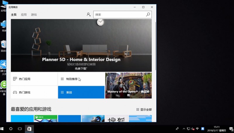This screenshot has height=133, width=234.
Task: Click the blue tray application icon
Action: [203, 129]
